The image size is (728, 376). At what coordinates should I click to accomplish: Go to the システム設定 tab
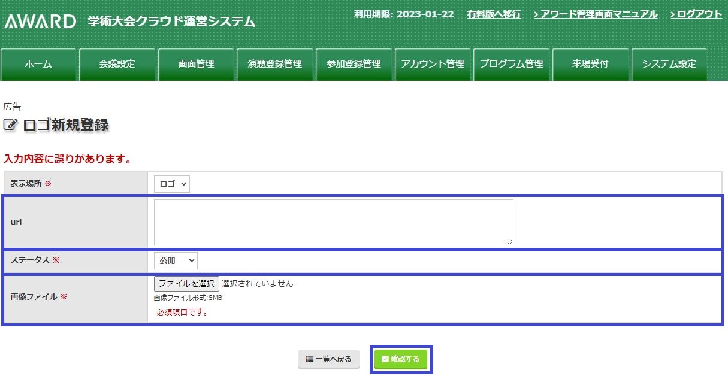tap(669, 64)
